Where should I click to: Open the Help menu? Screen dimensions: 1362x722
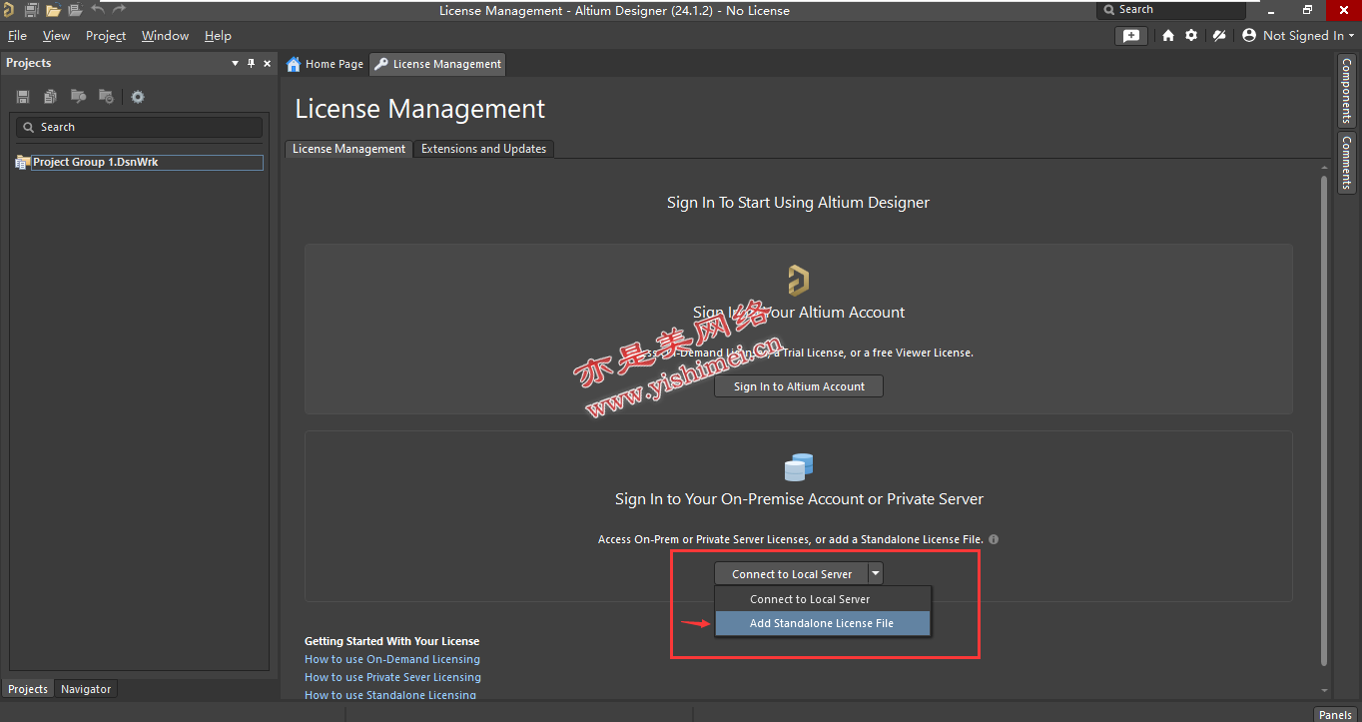pos(218,35)
